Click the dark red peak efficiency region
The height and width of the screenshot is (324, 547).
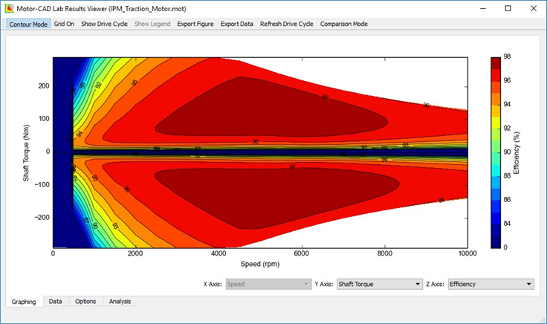click(x=275, y=108)
